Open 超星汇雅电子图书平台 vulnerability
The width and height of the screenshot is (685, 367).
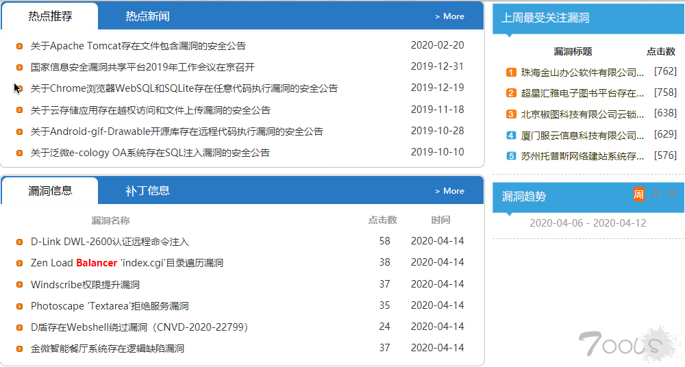pos(582,94)
